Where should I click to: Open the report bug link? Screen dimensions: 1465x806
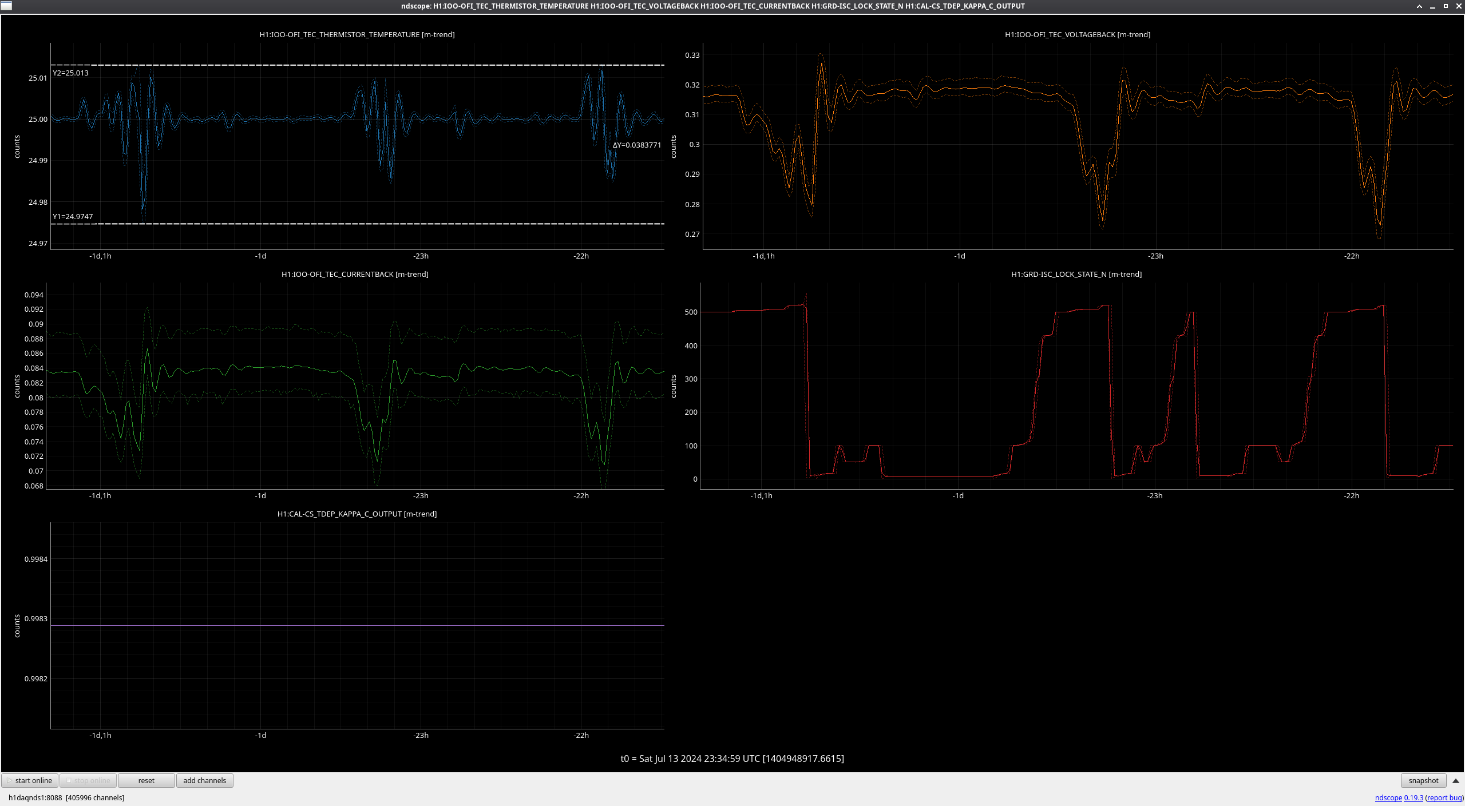coord(1444,797)
